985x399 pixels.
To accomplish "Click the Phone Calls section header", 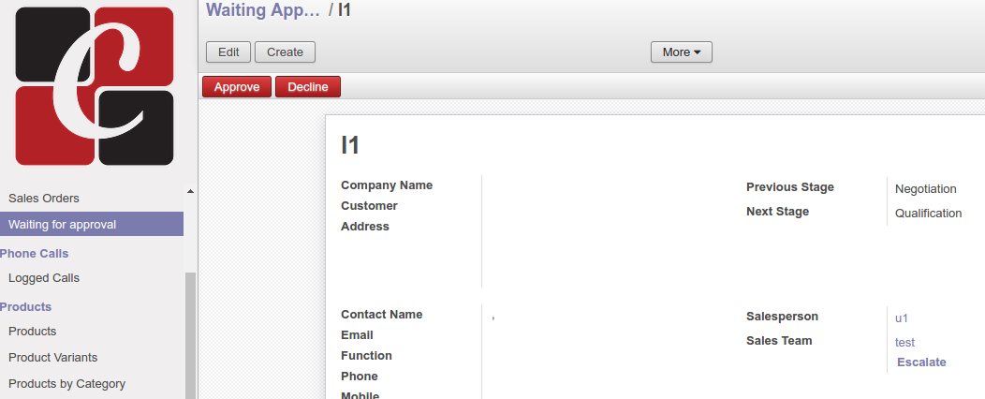I will [35, 254].
